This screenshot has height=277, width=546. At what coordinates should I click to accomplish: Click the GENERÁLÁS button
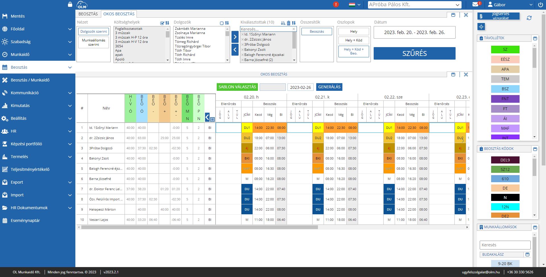329,87
